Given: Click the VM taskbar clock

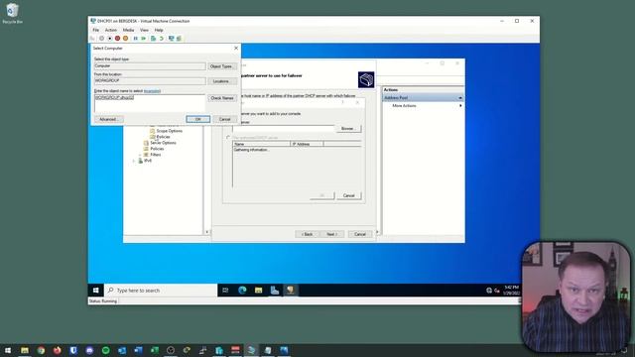Looking at the screenshot, I should click(x=511, y=291).
